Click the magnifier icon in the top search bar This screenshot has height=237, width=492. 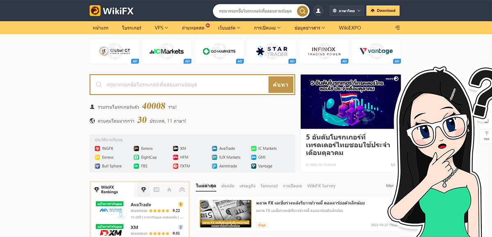[302, 11]
